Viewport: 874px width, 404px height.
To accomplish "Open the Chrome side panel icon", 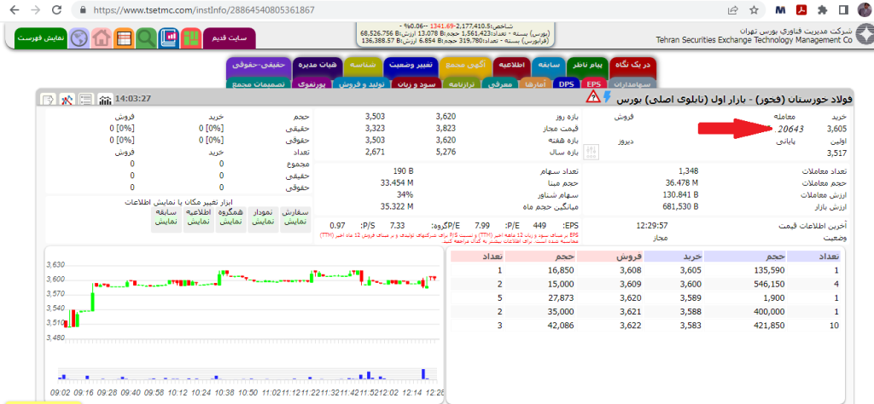I will 843,10.
